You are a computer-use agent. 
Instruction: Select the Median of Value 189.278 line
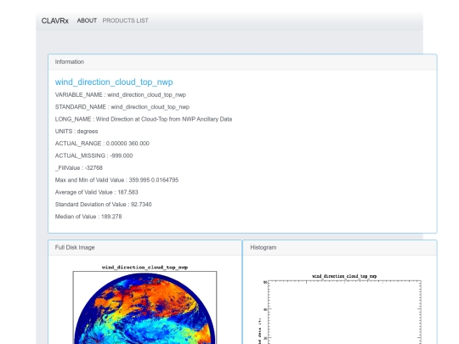pyautogui.click(x=88, y=217)
